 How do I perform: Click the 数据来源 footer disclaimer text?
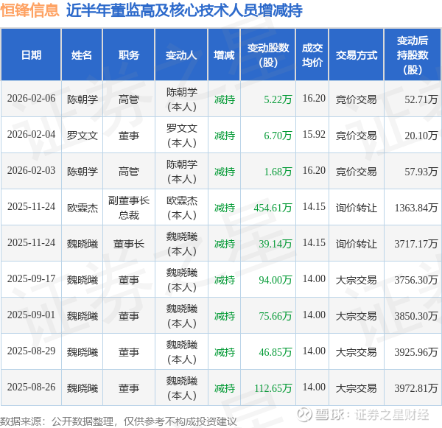pos(119,421)
